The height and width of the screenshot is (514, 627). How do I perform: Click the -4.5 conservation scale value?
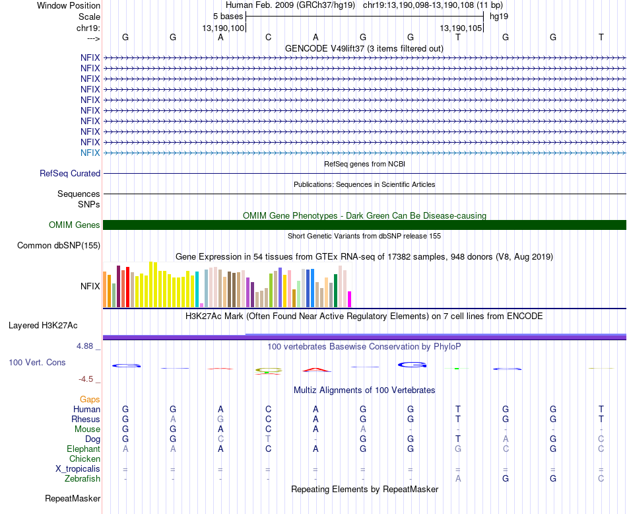(x=86, y=379)
